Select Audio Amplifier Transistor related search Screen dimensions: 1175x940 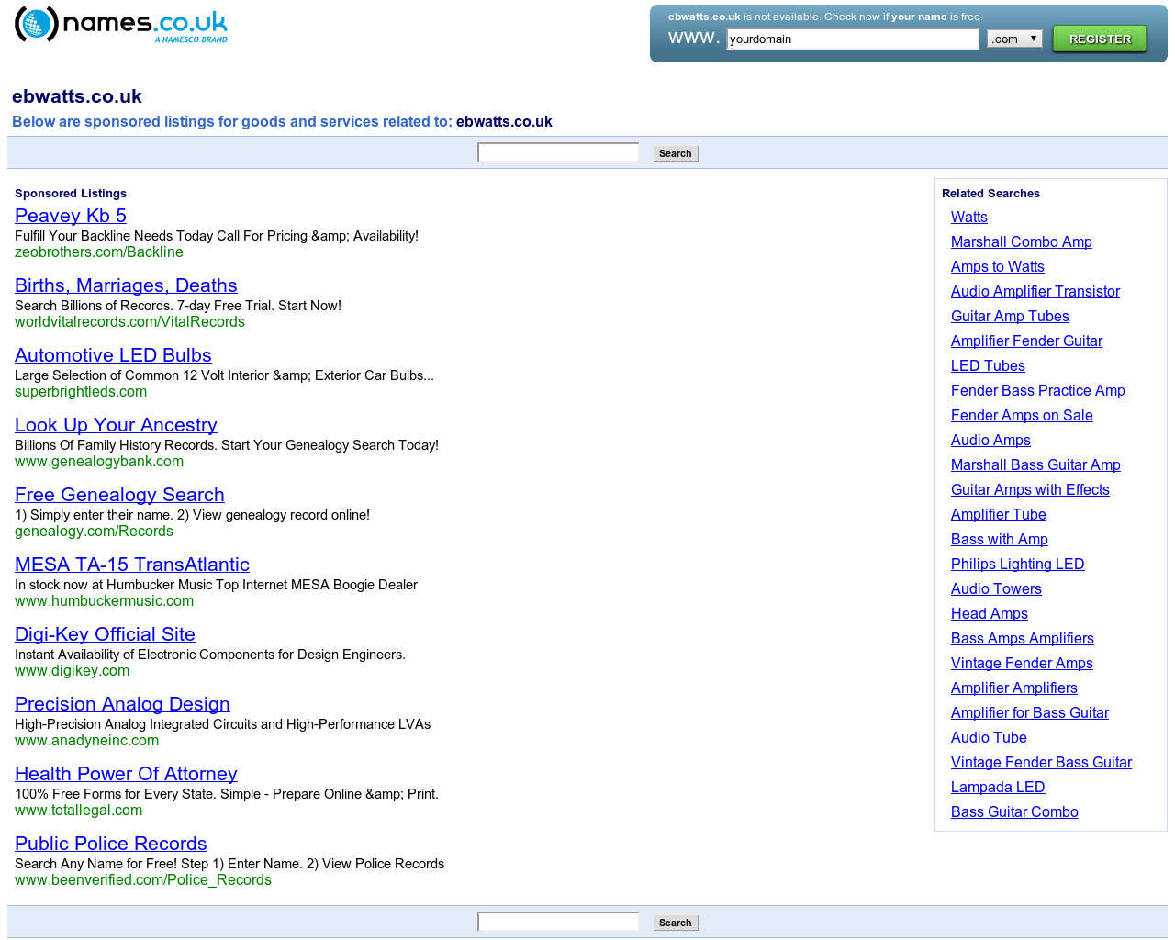[x=1035, y=292]
